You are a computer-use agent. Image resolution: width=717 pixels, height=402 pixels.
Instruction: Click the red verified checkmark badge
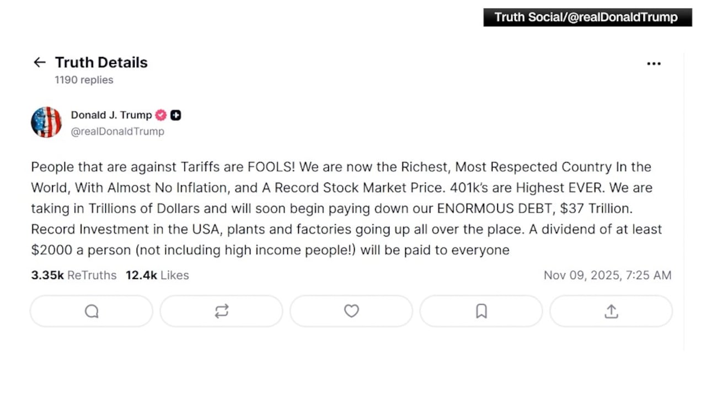coord(160,115)
